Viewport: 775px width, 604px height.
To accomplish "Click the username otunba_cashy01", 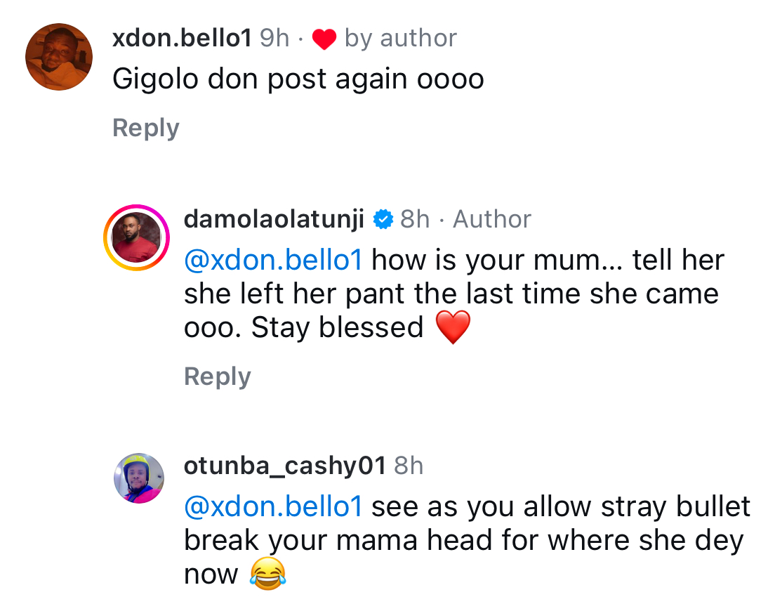I will click(x=283, y=466).
